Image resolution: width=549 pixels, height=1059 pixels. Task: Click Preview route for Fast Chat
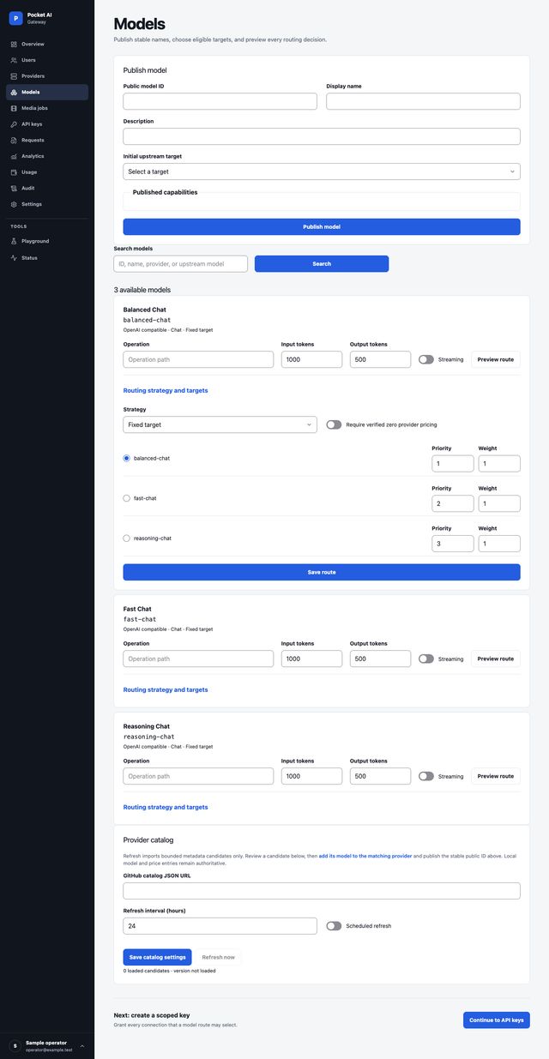tap(496, 659)
